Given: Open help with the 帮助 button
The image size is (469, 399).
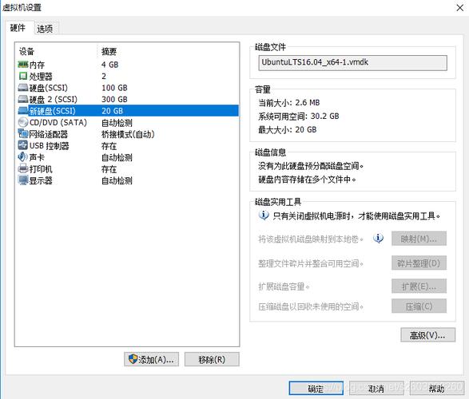Looking at the screenshot, I should pyautogui.click(x=437, y=388).
